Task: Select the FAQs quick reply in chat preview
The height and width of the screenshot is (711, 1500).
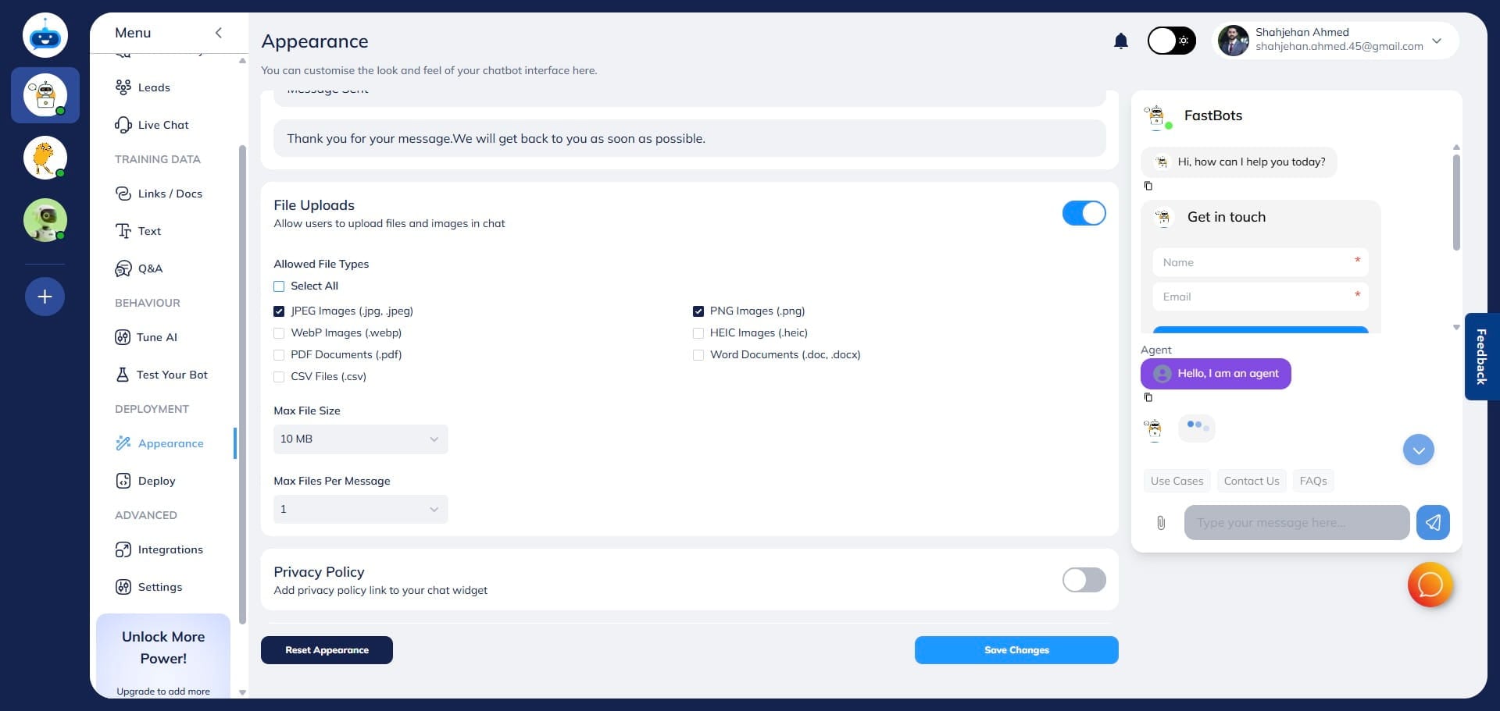Action: click(1312, 481)
